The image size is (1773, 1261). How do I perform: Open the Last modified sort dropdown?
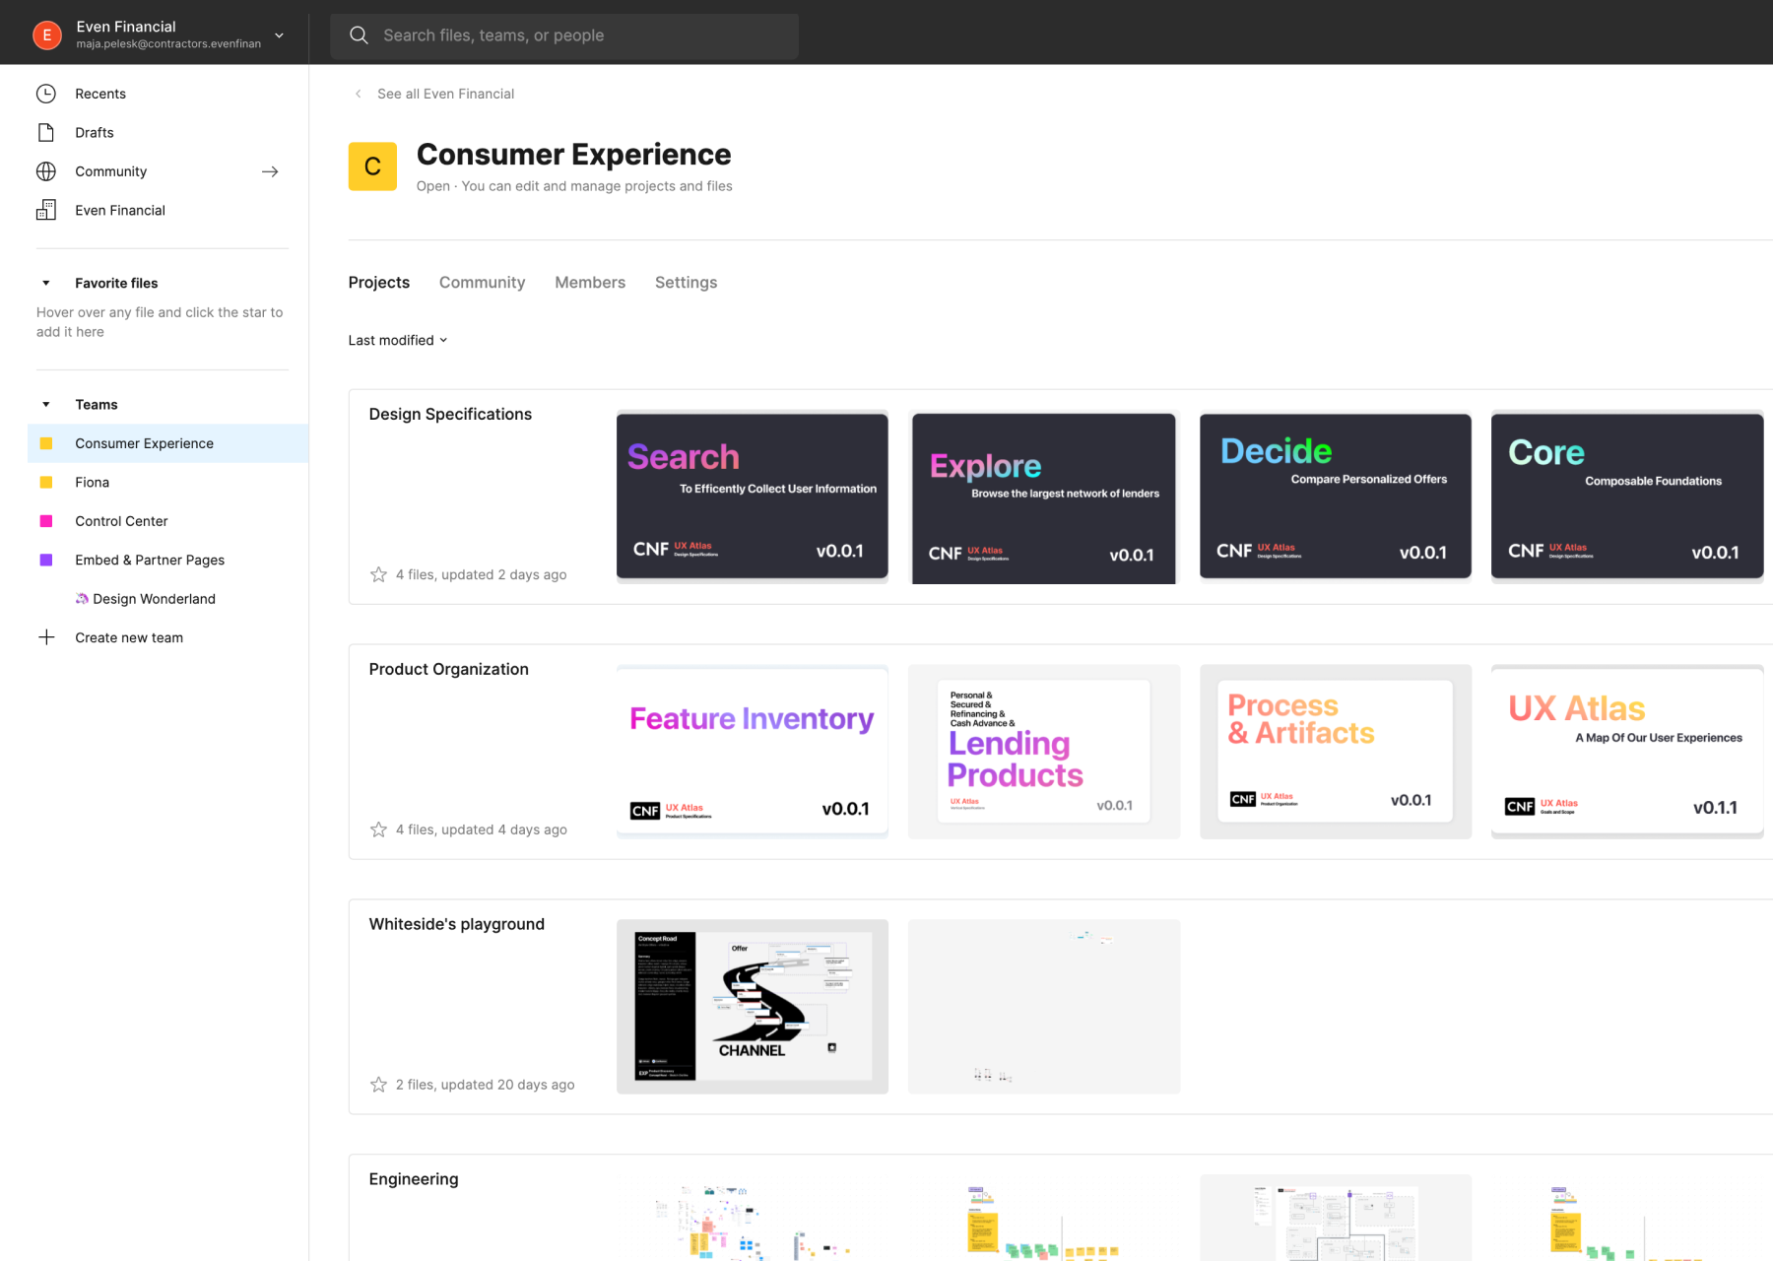398,340
